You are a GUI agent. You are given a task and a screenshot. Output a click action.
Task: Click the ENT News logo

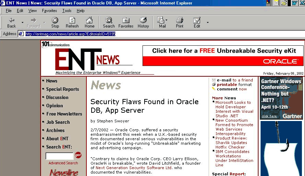coord(87,59)
